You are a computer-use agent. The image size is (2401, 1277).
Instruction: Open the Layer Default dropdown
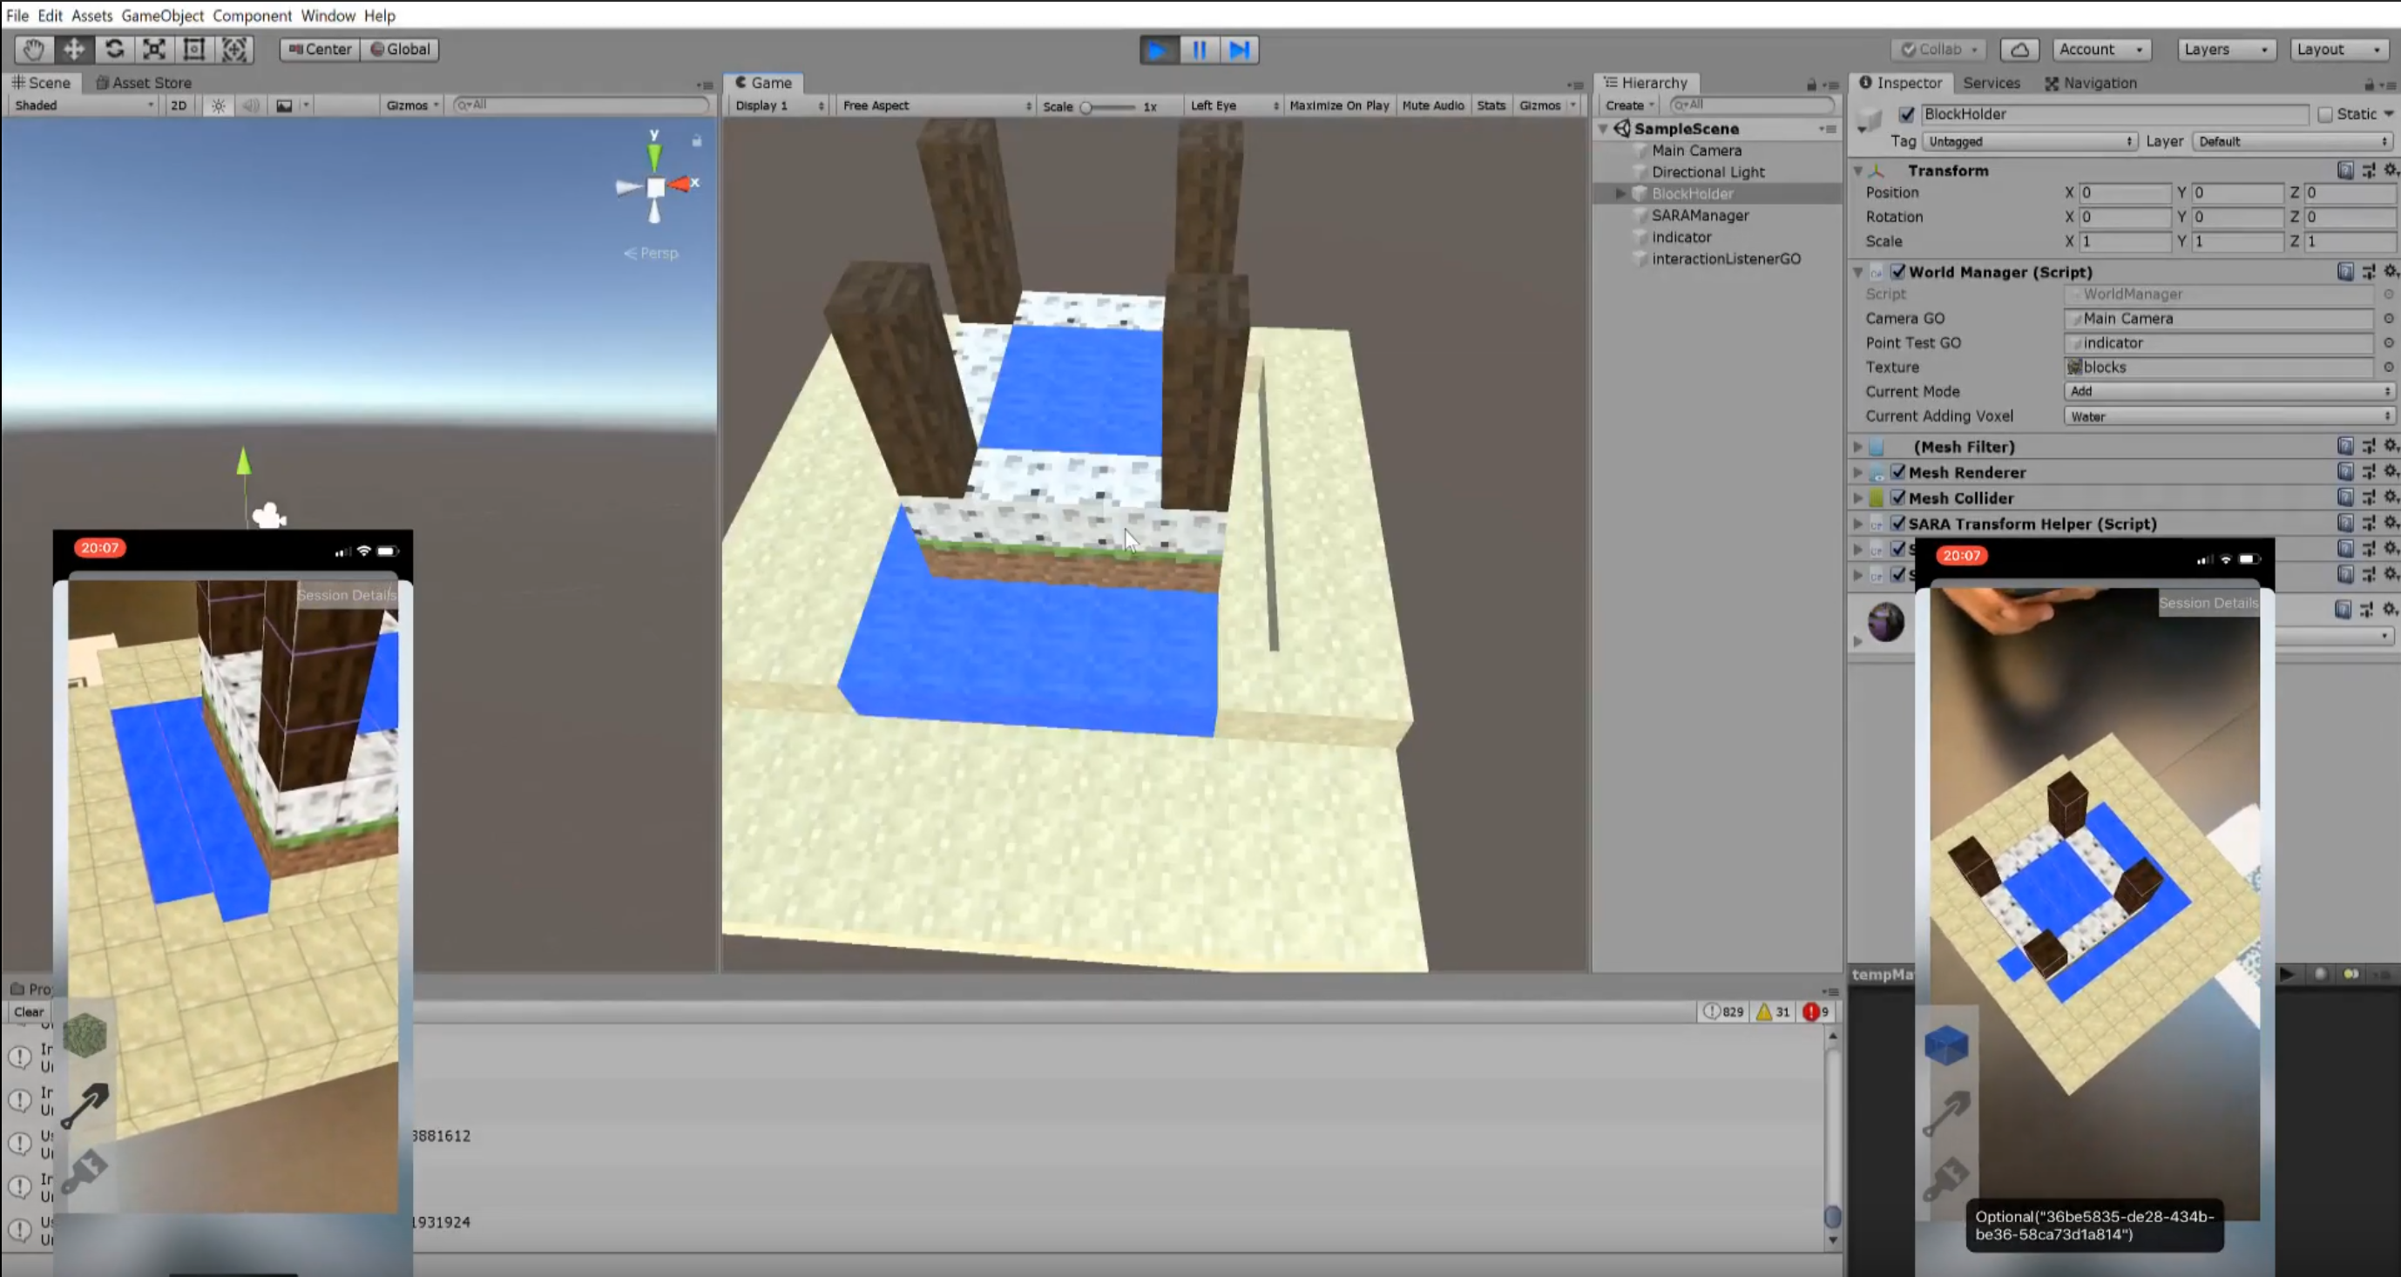pos(2293,142)
